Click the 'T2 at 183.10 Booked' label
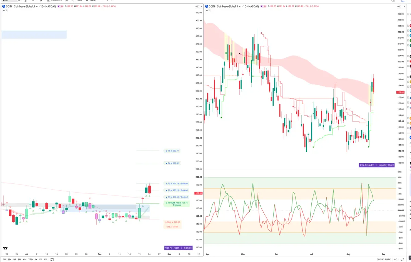This screenshot has width=411, height=262. (x=176, y=190)
